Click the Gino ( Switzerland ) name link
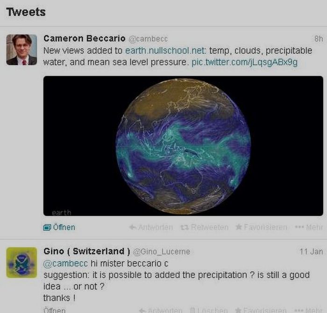 (87, 251)
